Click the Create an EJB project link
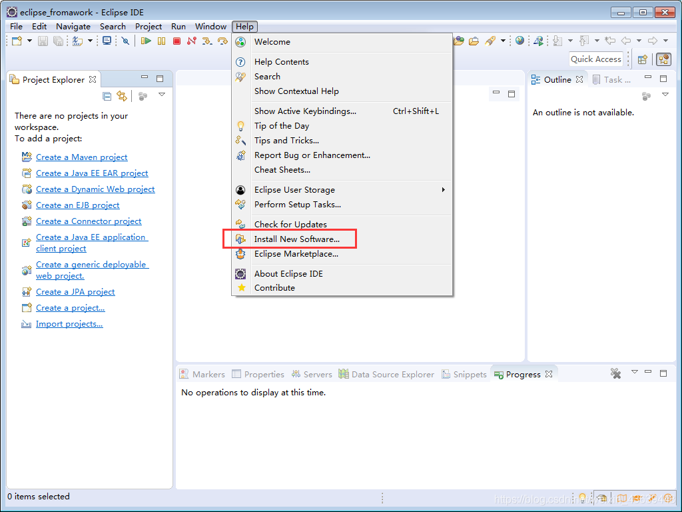The width and height of the screenshot is (682, 512). click(x=77, y=205)
